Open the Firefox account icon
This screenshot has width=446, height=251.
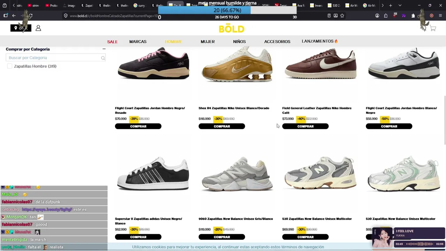tap(377, 16)
